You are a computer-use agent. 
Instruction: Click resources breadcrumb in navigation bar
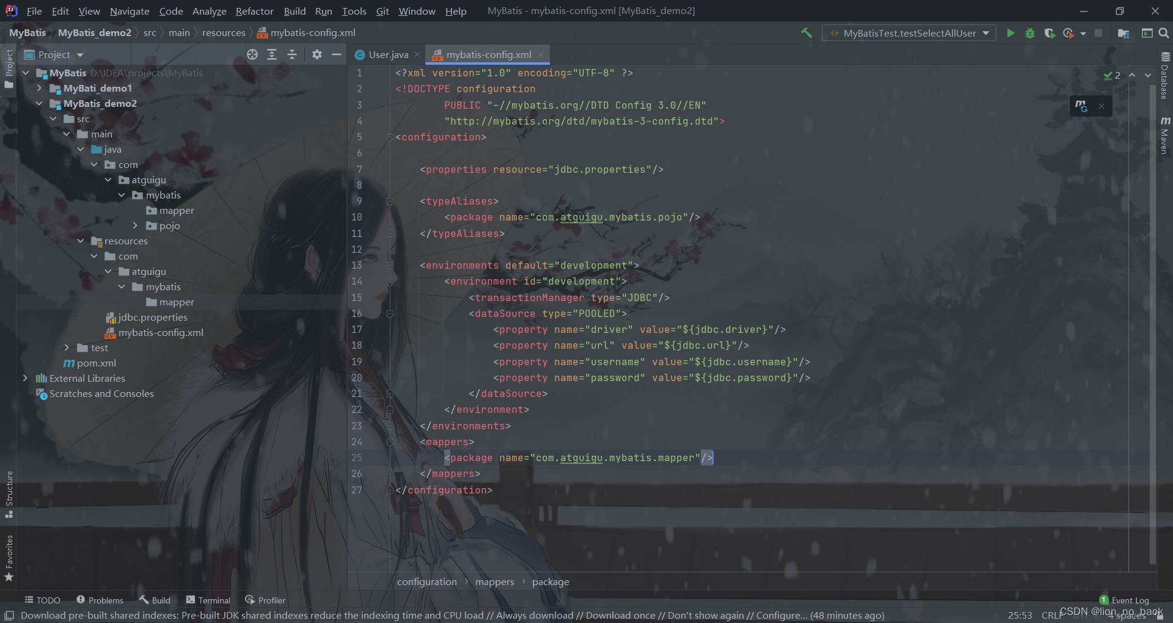(224, 33)
